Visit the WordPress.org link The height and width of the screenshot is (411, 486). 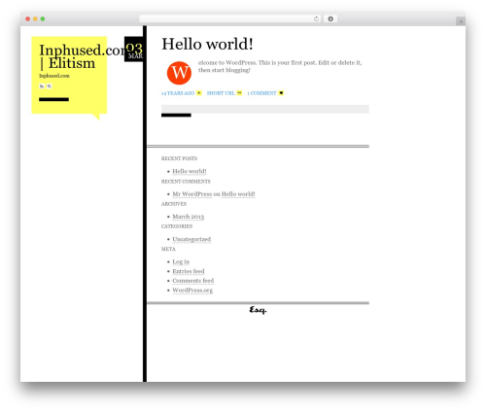tap(192, 291)
